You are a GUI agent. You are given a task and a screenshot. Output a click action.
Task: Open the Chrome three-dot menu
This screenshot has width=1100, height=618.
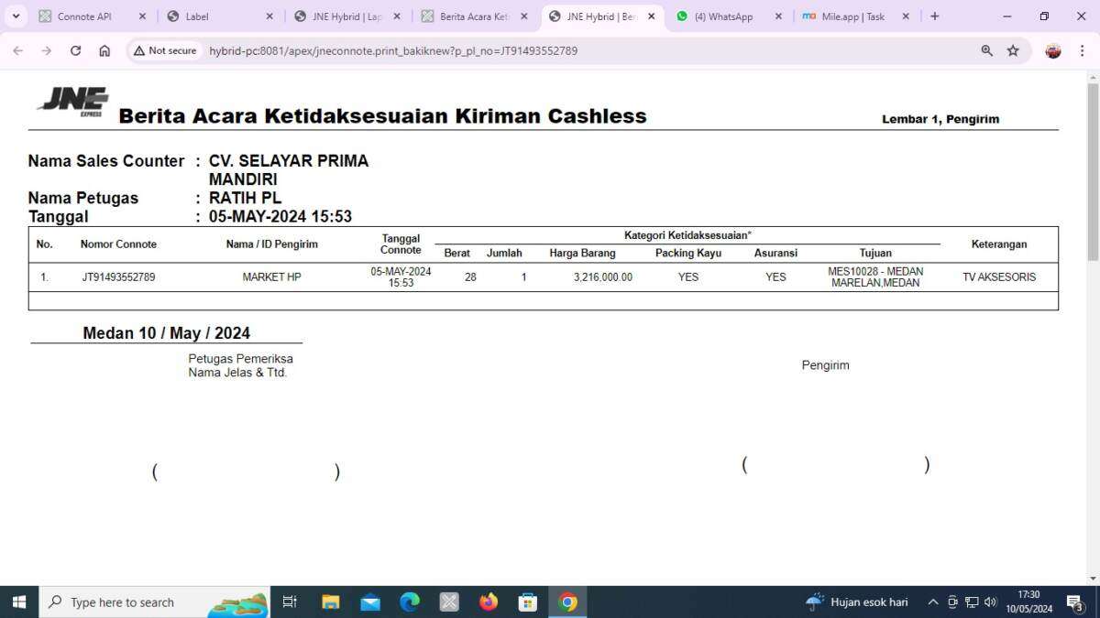[x=1083, y=51]
